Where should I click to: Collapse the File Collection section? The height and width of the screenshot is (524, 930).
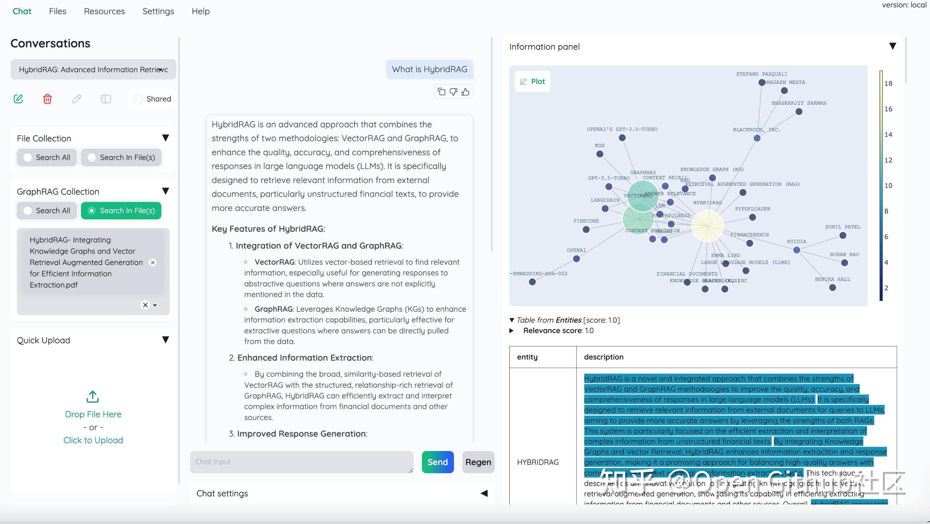[165, 138]
